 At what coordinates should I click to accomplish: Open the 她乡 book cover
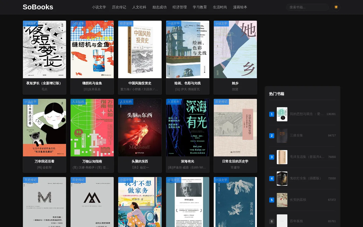[235, 49]
